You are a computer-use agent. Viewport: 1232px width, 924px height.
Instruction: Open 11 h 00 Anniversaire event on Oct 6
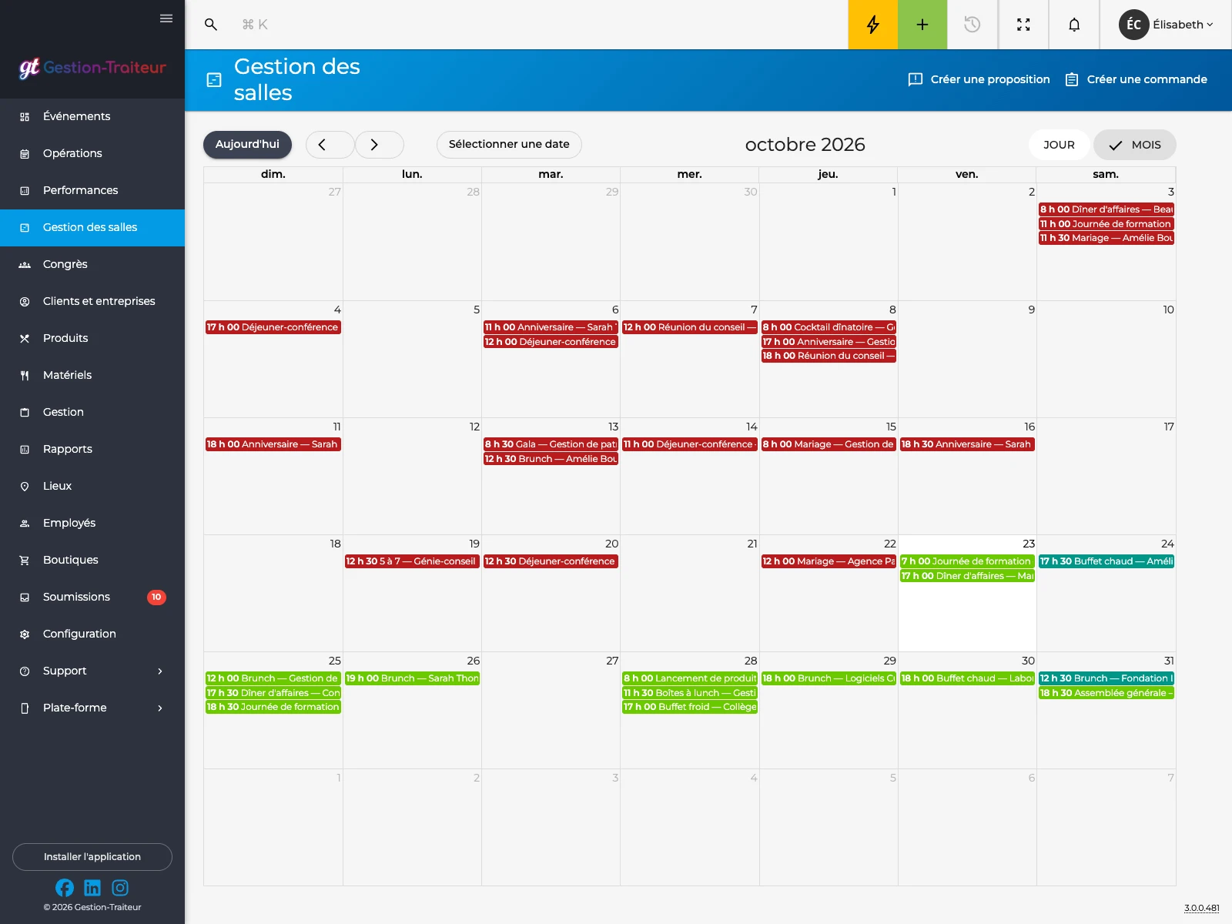(551, 327)
